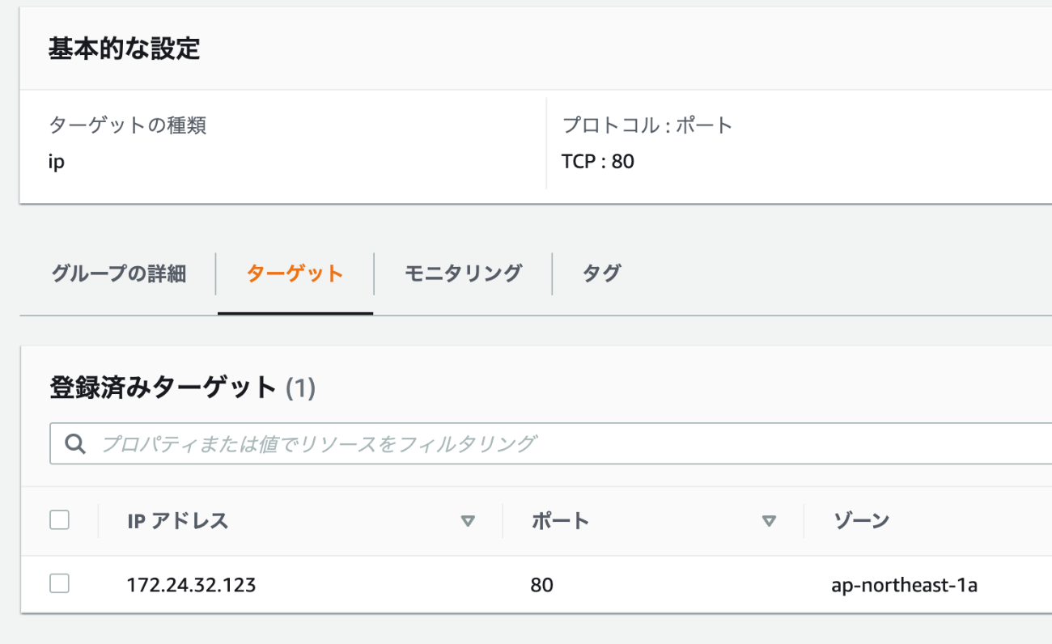Click the ap-northeast-1a zone value
This screenshot has height=644, width=1052.
[904, 585]
